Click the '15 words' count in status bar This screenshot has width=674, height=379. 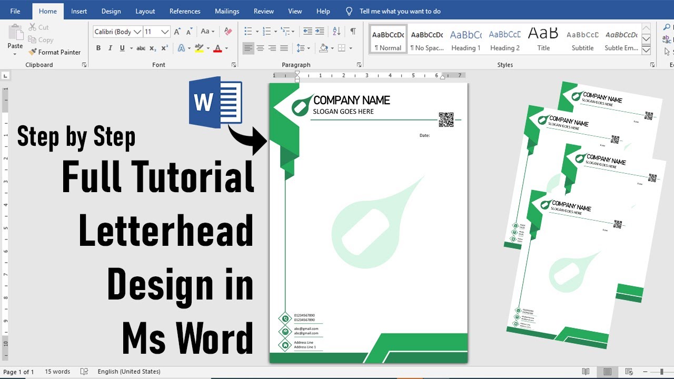click(x=57, y=372)
